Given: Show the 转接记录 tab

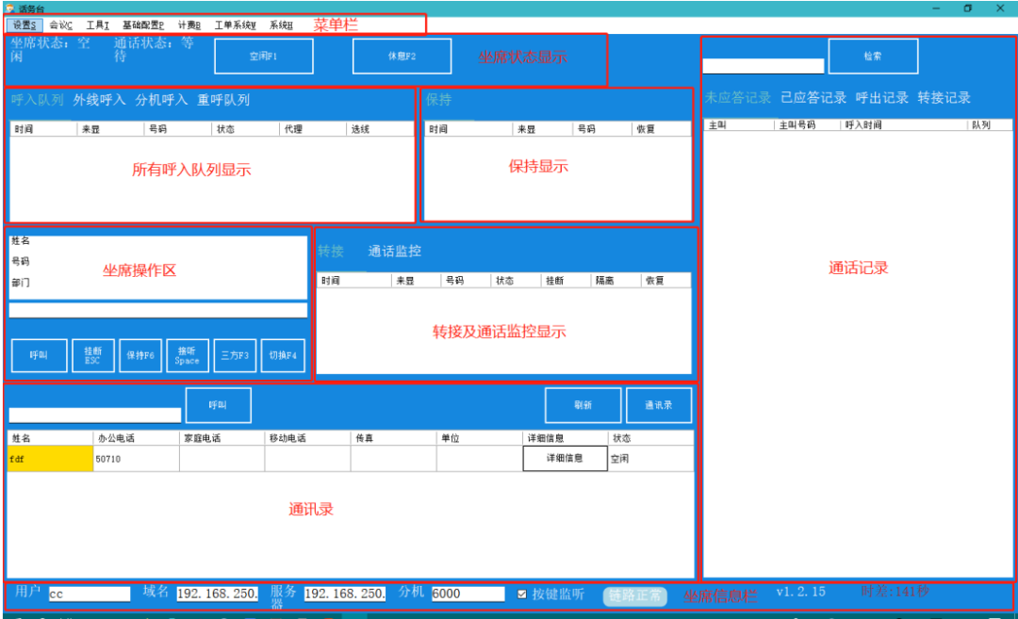Looking at the screenshot, I should [x=944, y=98].
